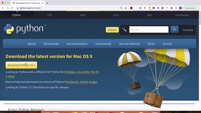The image size is (201, 113).
Task: Focus the site Search field
Action: tap(149, 30)
